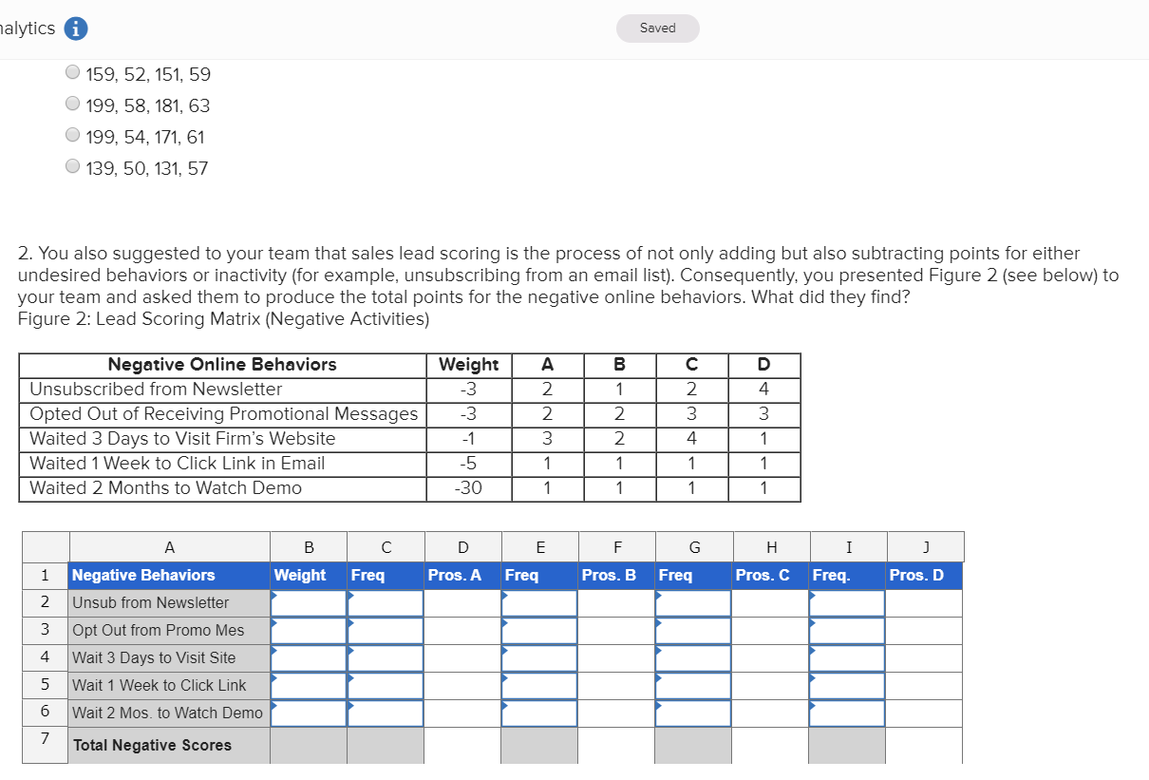
Task: Click column E Freq cell in Unsub from Newsletter row
Action: 539,603
